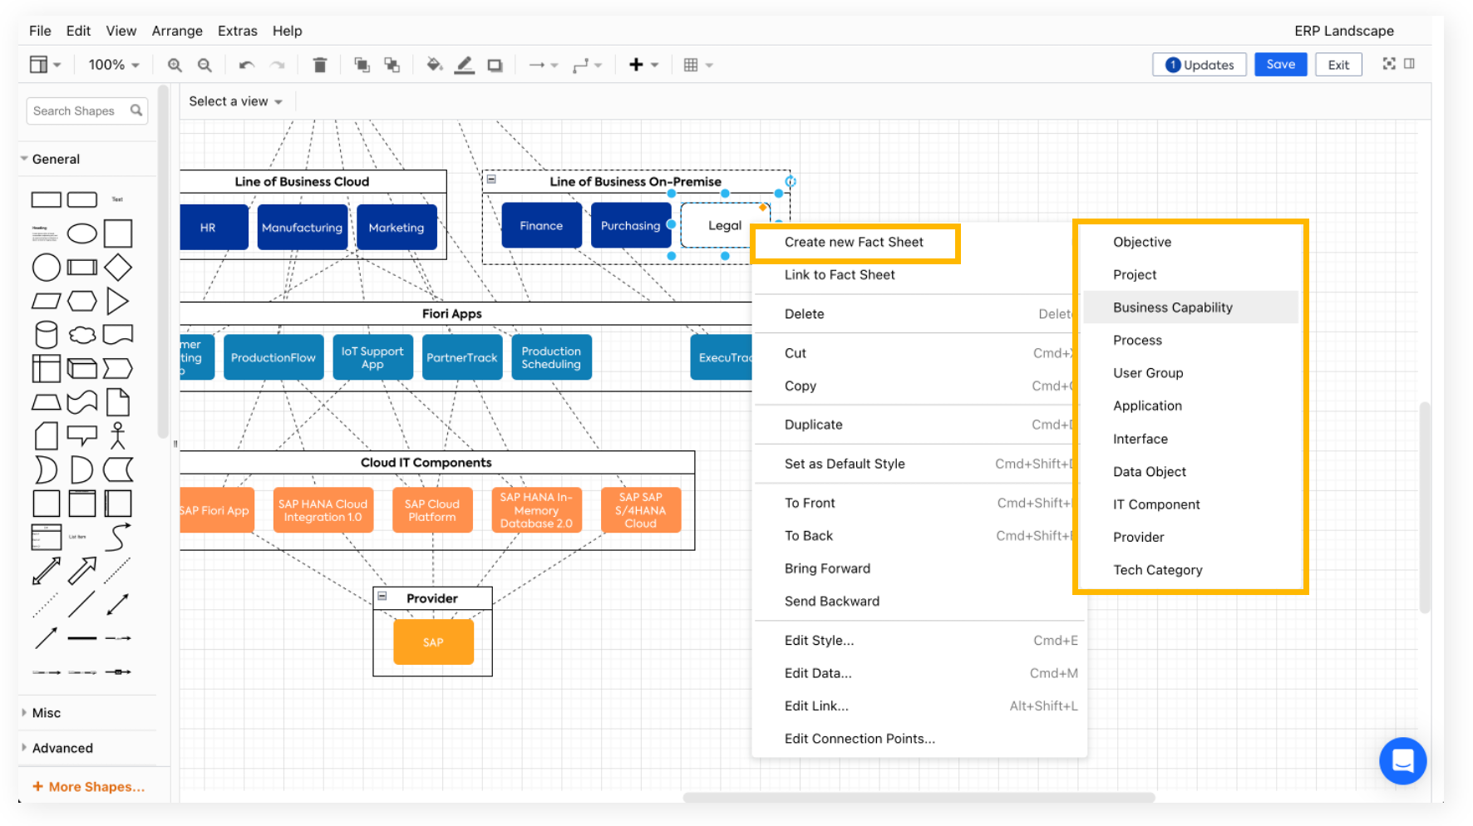1473x826 pixels.
Task: Click the line color pencil icon
Action: (x=465, y=65)
